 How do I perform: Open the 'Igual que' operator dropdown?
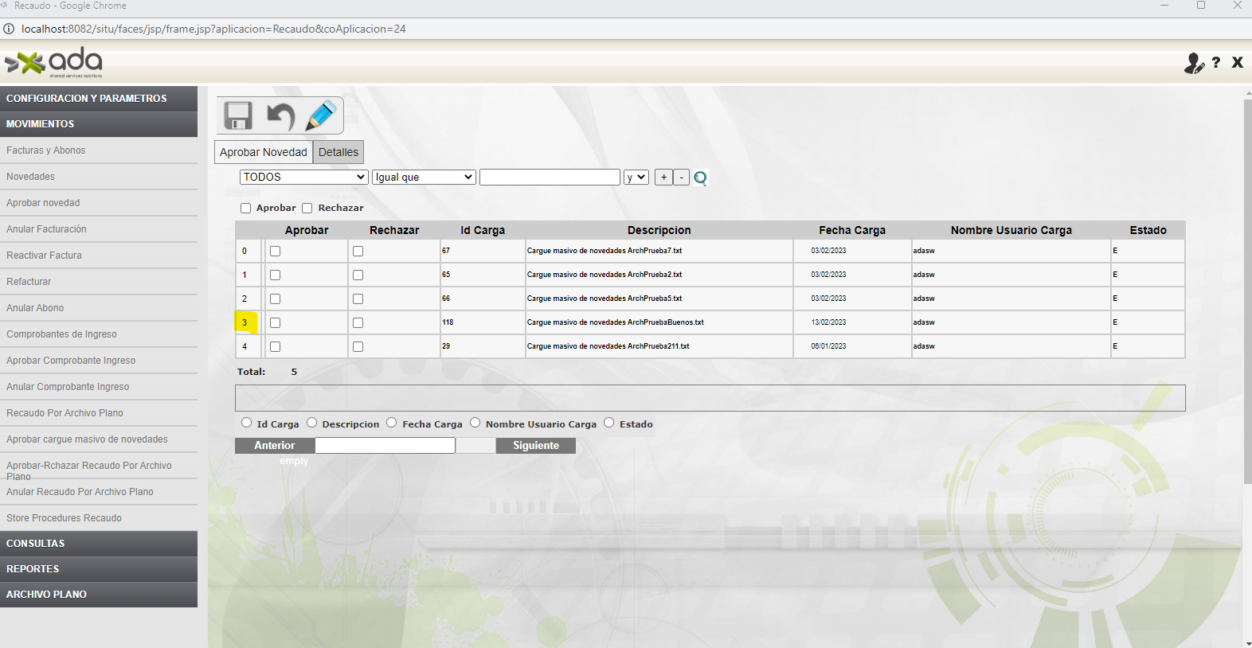(424, 177)
